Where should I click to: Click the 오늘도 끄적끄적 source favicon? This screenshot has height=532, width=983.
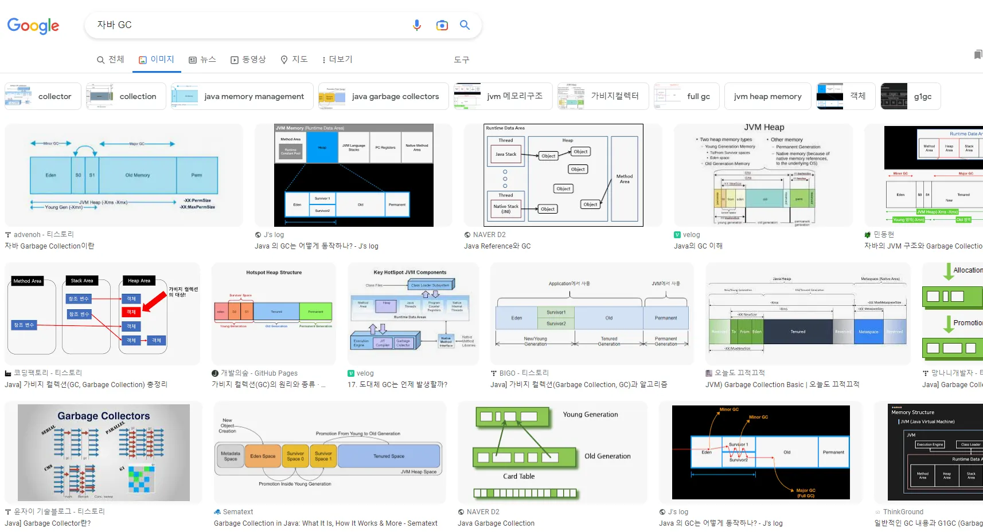(x=709, y=373)
